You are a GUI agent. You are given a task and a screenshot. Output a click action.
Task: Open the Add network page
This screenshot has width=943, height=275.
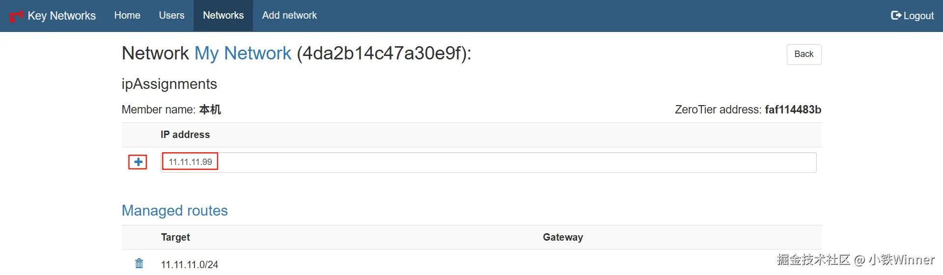289,16
